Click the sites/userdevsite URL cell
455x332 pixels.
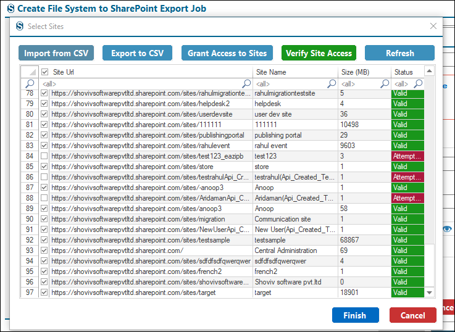tap(151, 114)
